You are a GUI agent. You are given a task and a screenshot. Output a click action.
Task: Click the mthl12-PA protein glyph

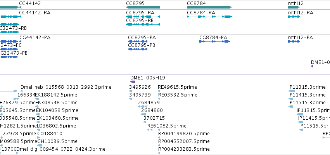[294, 41]
